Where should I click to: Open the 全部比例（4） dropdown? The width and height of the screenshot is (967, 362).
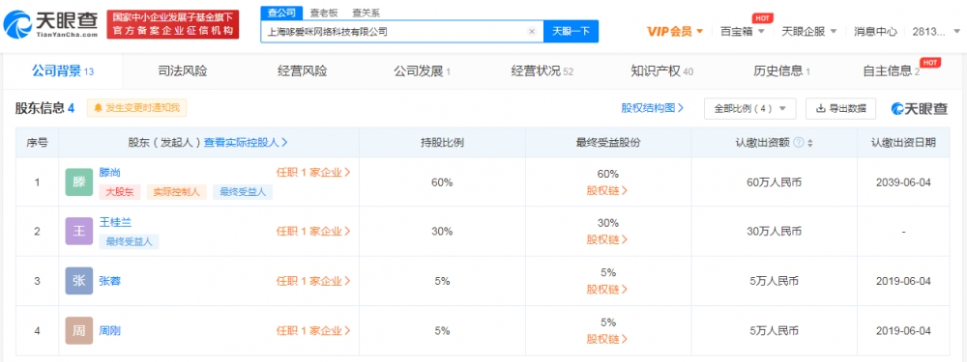pyautogui.click(x=750, y=108)
